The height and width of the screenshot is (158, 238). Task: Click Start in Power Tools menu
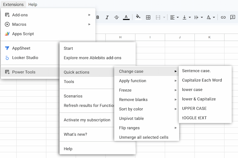click(98, 48)
